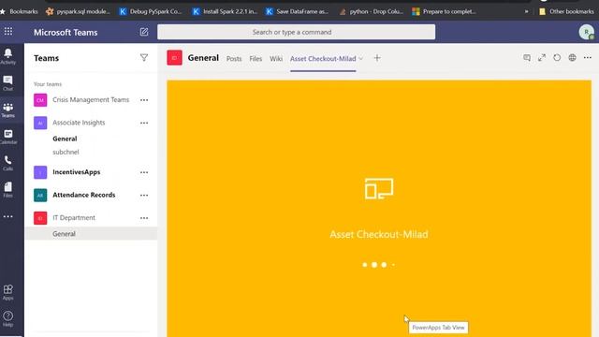Switch to the Wiki tab
This screenshot has width=599, height=337.
[276, 59]
